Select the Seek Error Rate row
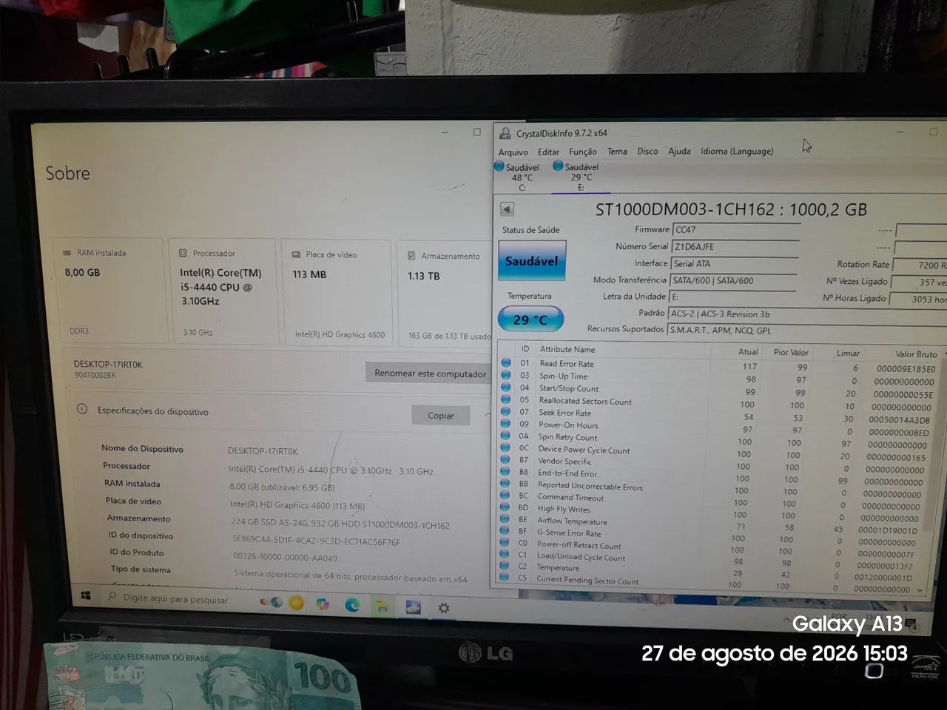947x710 pixels. 716,415
